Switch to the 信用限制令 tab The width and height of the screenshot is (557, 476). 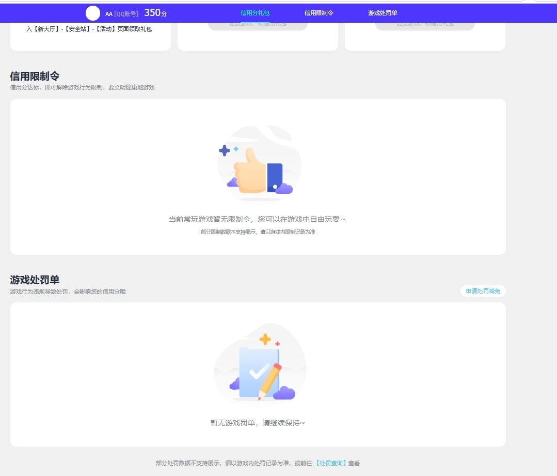coord(319,13)
